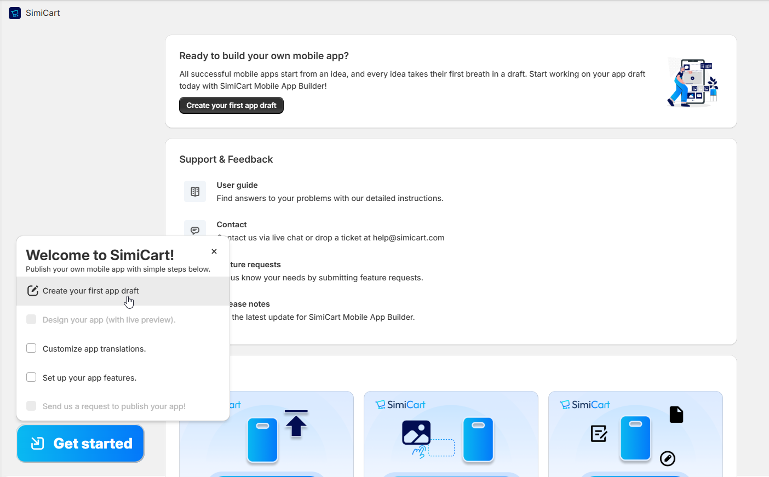Click the Contact chat bubble icon
The image size is (769, 477).
click(195, 230)
